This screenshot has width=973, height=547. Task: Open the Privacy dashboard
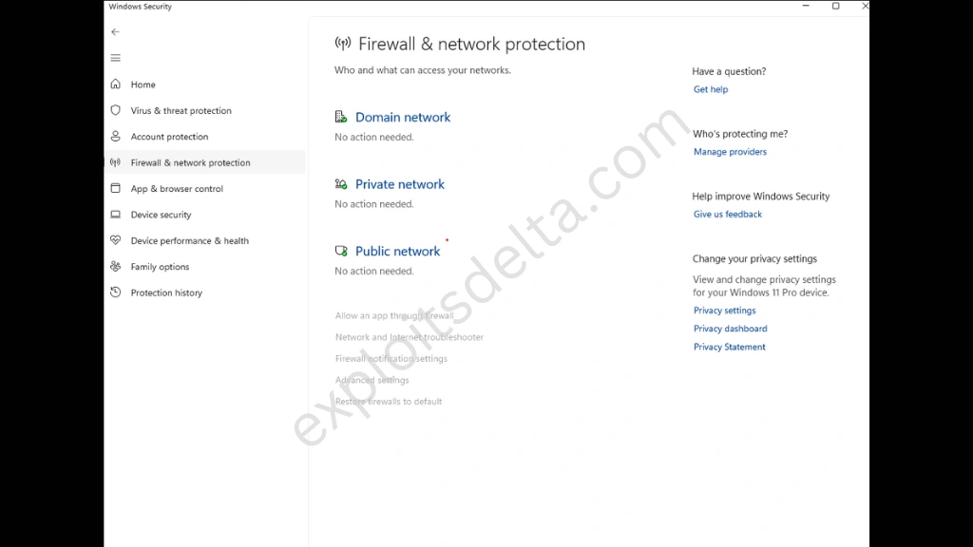click(730, 328)
